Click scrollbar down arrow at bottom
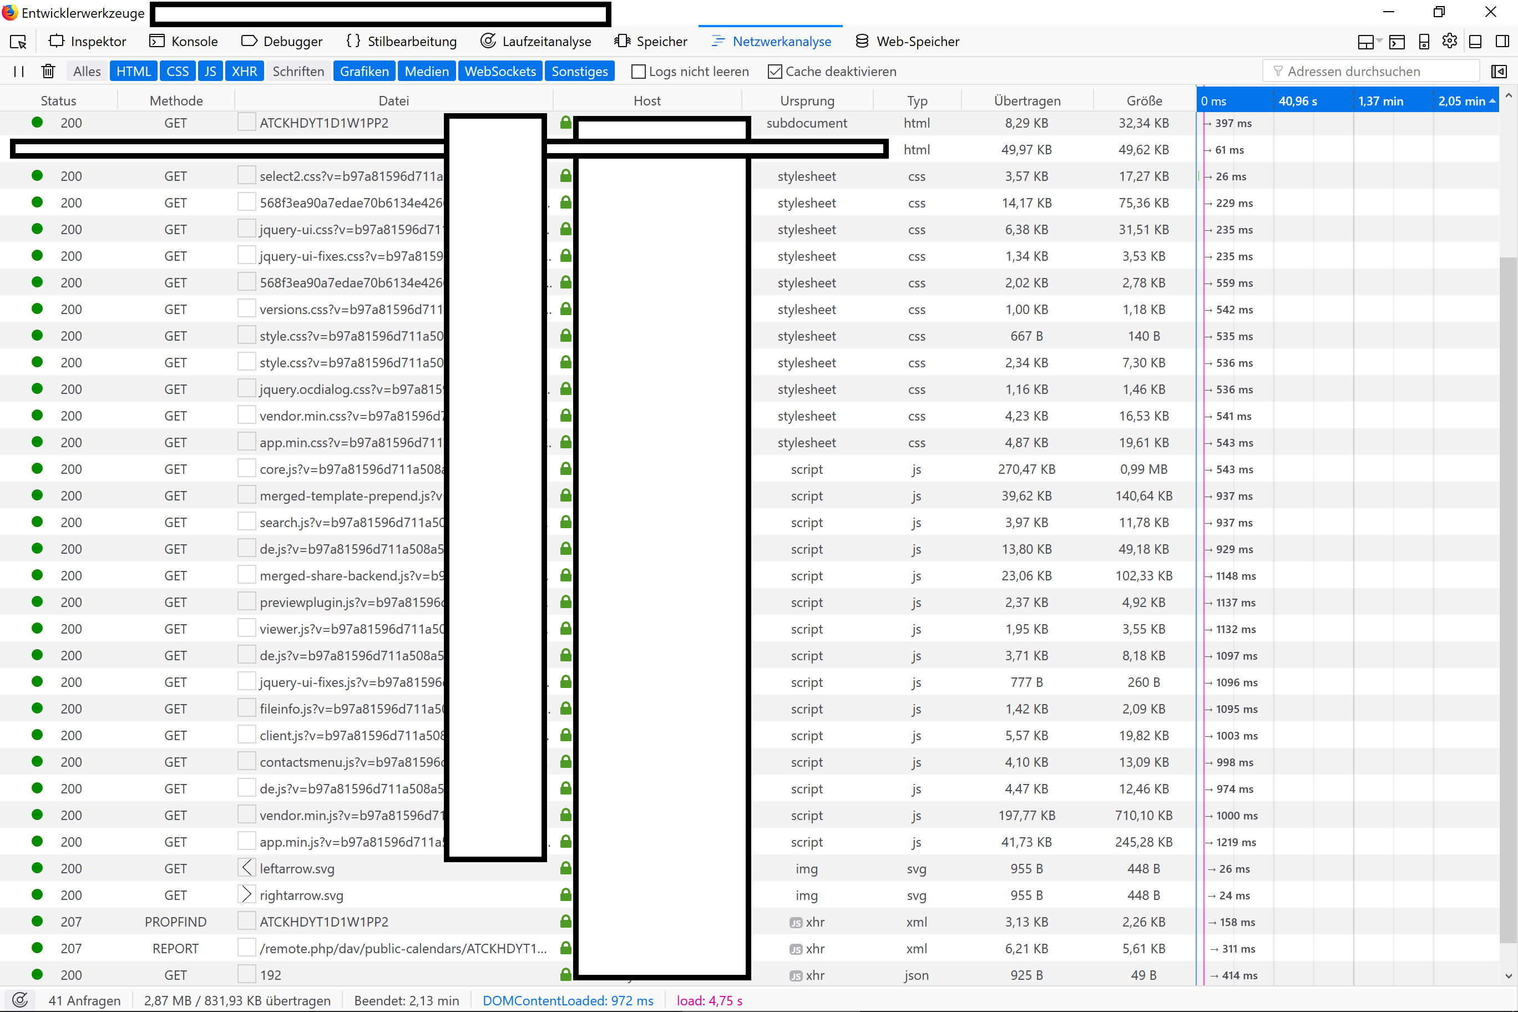 (x=1507, y=975)
